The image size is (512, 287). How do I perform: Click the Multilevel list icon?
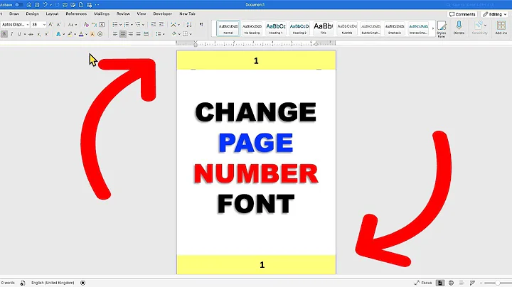point(138,24)
